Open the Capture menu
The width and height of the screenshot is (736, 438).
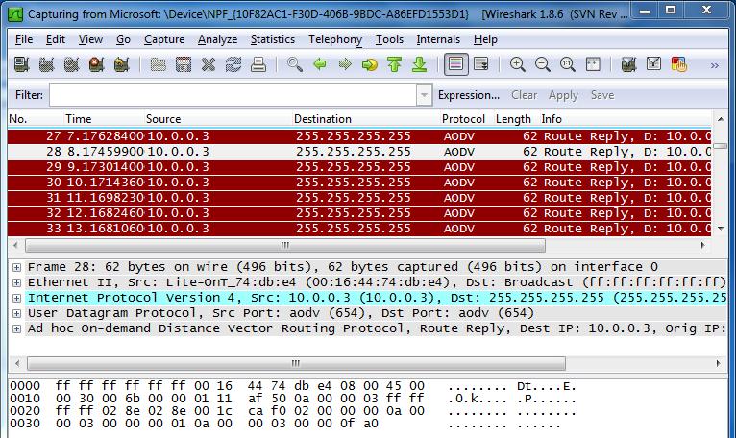164,39
